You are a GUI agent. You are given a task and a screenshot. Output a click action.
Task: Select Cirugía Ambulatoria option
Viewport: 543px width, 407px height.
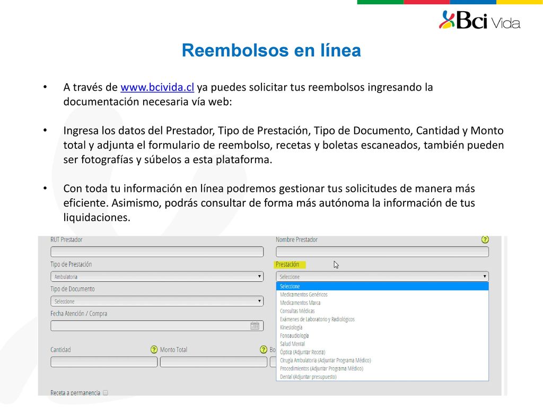[x=382, y=360]
